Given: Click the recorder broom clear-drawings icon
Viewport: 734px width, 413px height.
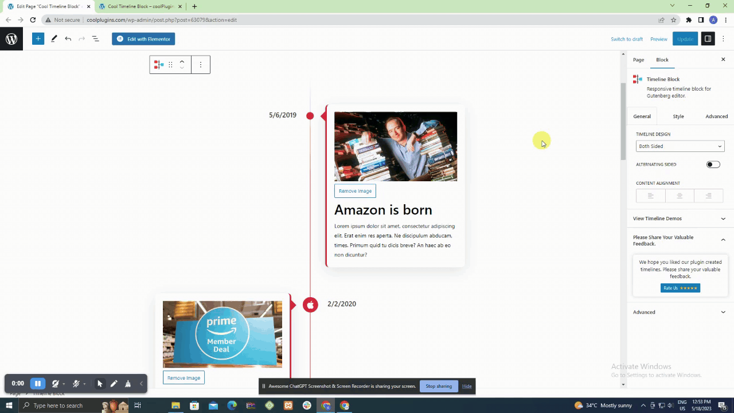Looking at the screenshot, I should point(127,384).
